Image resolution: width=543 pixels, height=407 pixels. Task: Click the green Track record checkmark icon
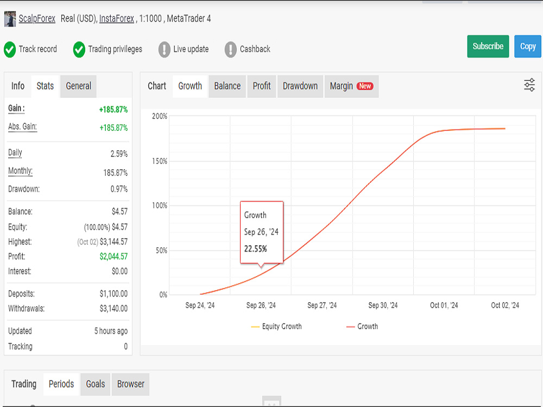10,49
